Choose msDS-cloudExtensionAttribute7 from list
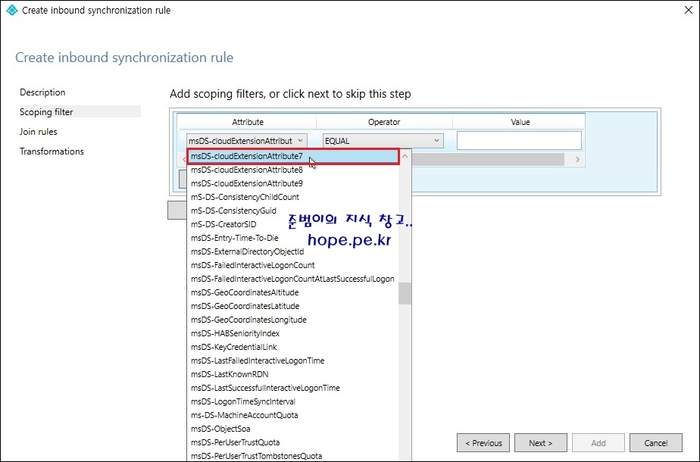Image resolution: width=700 pixels, height=462 pixels. coord(293,156)
